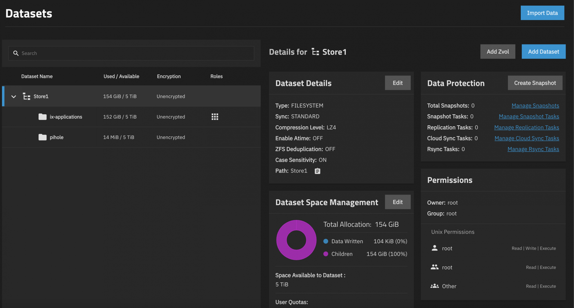
Task: Click Unencrypted text in pihole row
Action: point(171,137)
